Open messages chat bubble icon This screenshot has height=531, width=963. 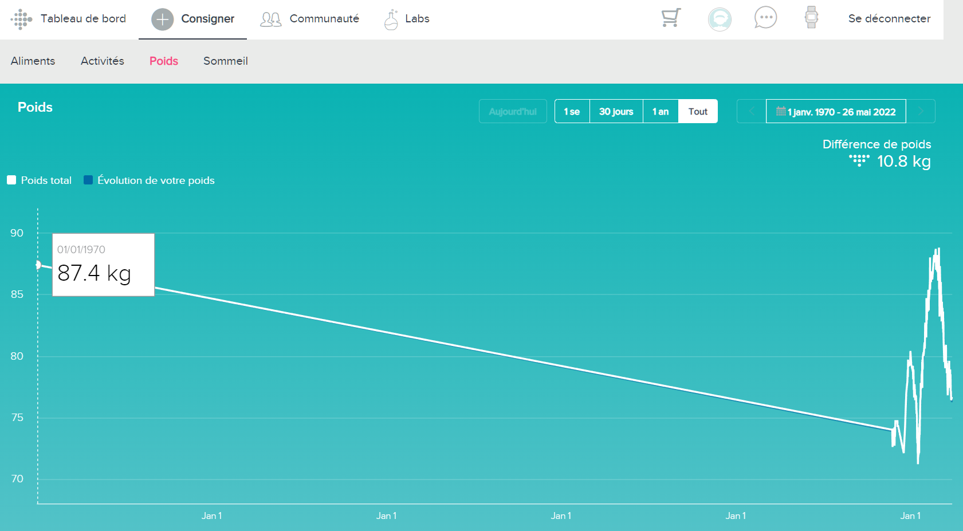pyautogui.click(x=765, y=18)
